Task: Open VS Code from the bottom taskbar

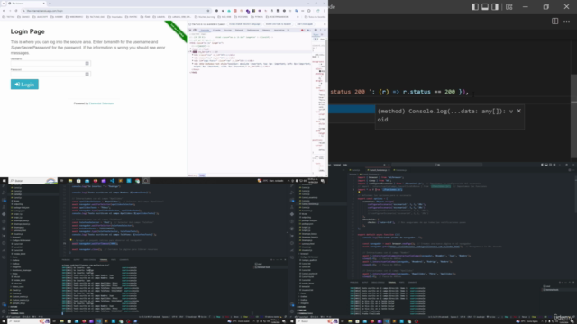Action: click(x=98, y=321)
